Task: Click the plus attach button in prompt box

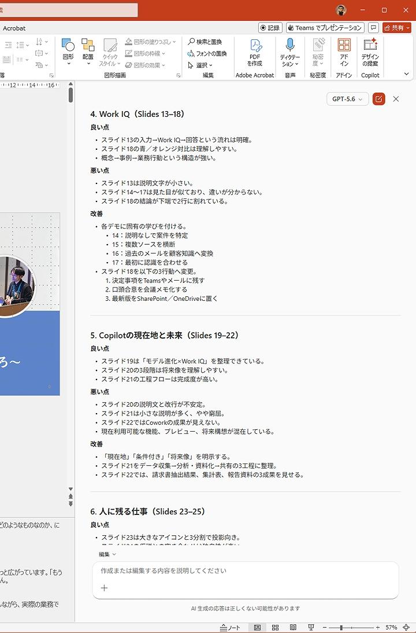Action: point(104,588)
